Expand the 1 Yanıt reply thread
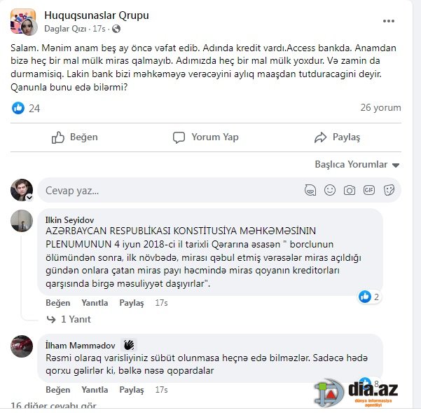 click(69, 319)
